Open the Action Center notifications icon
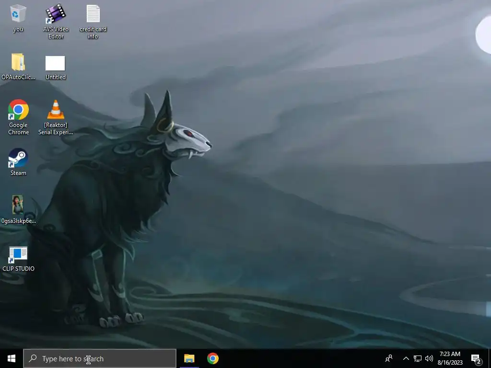The height and width of the screenshot is (368, 491). (x=476, y=358)
